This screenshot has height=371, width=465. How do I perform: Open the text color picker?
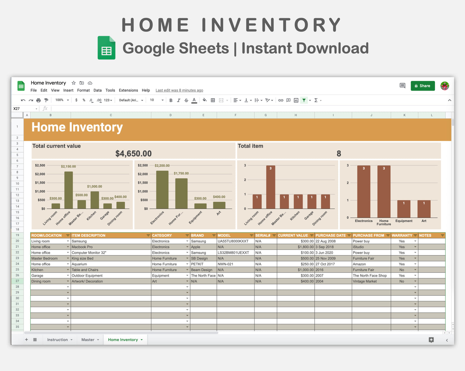click(x=194, y=100)
